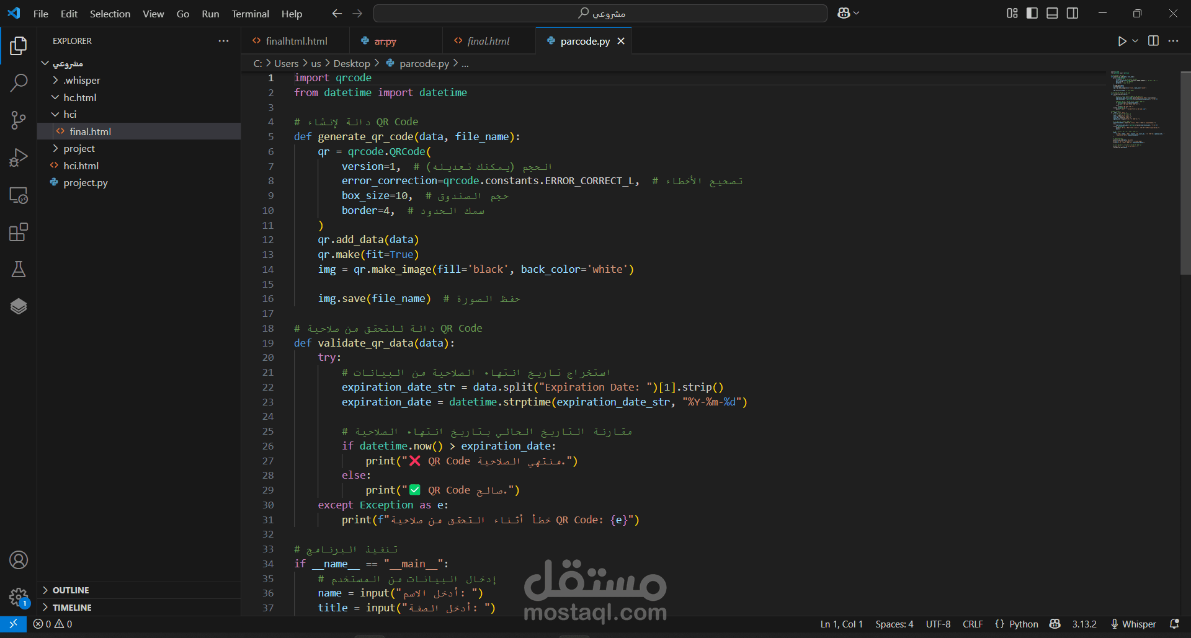Open the run button dropdown arrow
The height and width of the screenshot is (638, 1191).
click(1135, 41)
